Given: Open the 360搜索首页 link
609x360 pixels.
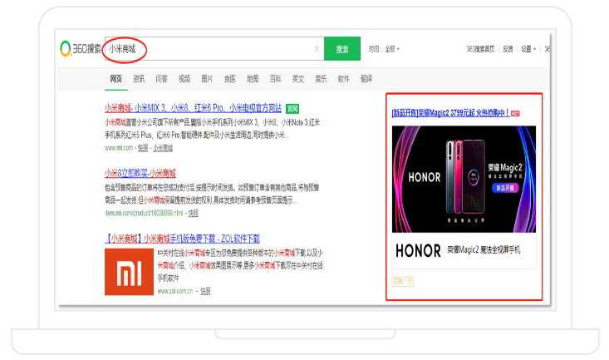Looking at the screenshot, I should click(480, 49).
